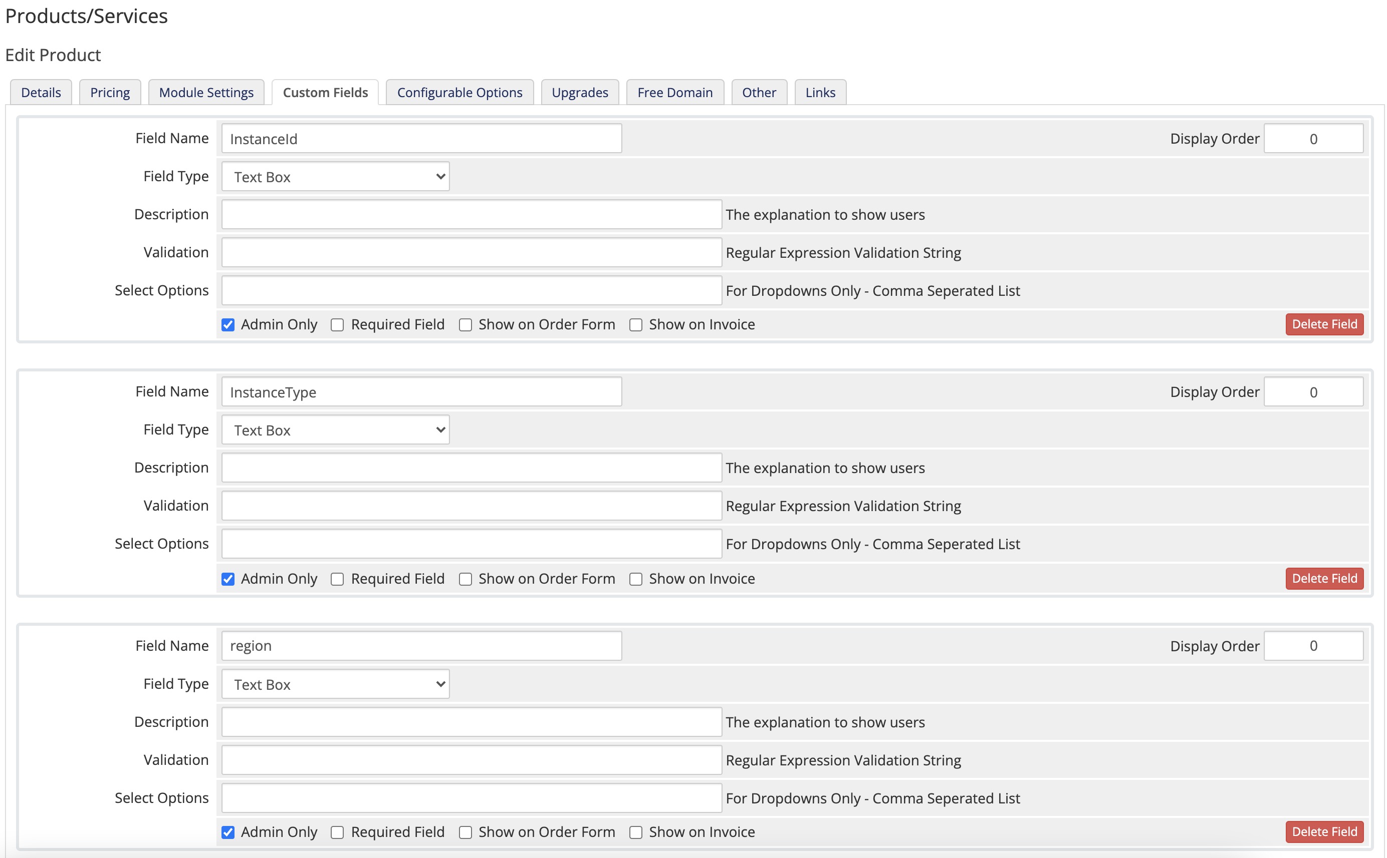Image resolution: width=1387 pixels, height=858 pixels.
Task: Click Validation input for InstanceId field
Action: point(472,252)
